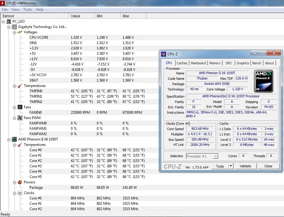Collapse the Gigabyte Technology node
The height and width of the screenshot is (217, 284).
9,27
